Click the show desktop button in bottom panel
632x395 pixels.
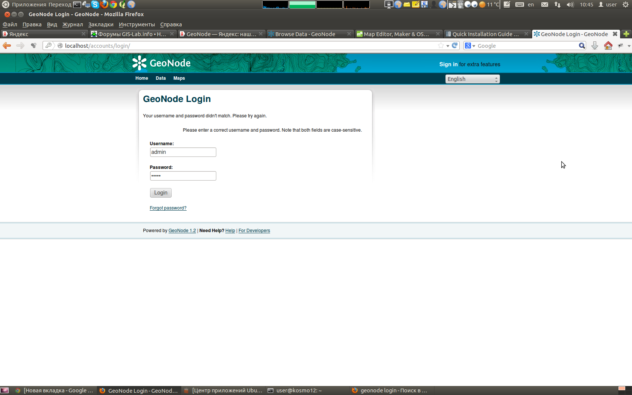[5, 390]
